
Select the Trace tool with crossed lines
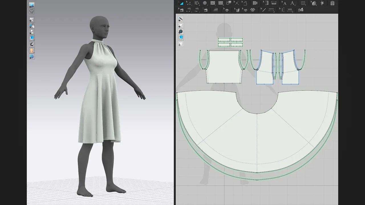click(237, 3)
